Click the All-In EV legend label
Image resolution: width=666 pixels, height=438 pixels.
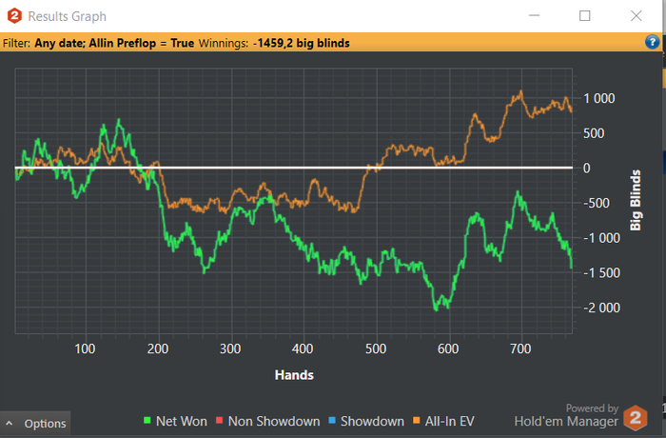click(449, 421)
